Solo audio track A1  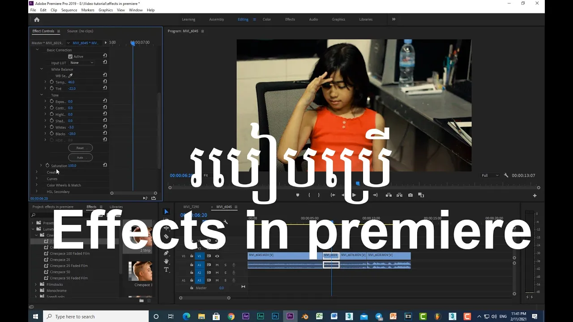click(x=225, y=265)
